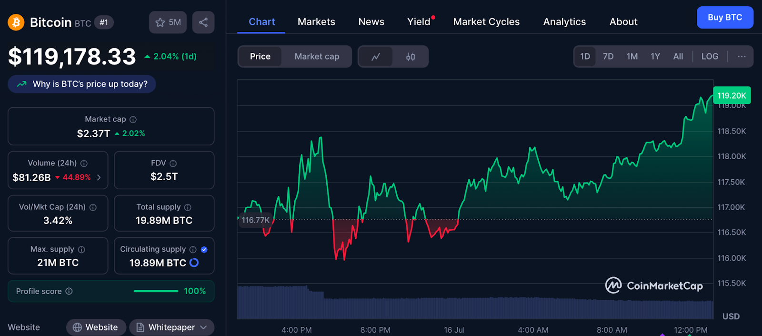This screenshot has height=336, width=762.
Task: Click the Market cap info icon
Action: pos(133,120)
